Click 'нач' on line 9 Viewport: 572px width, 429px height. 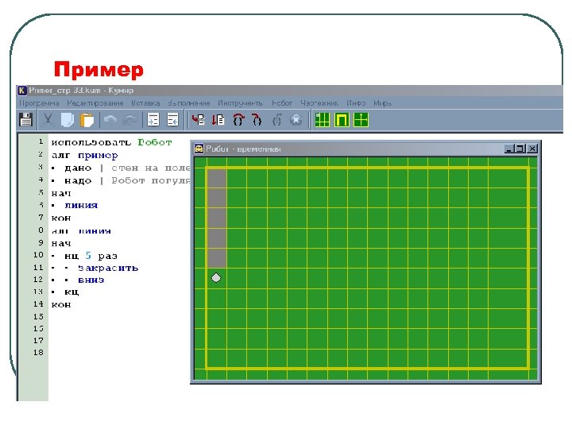[61, 243]
